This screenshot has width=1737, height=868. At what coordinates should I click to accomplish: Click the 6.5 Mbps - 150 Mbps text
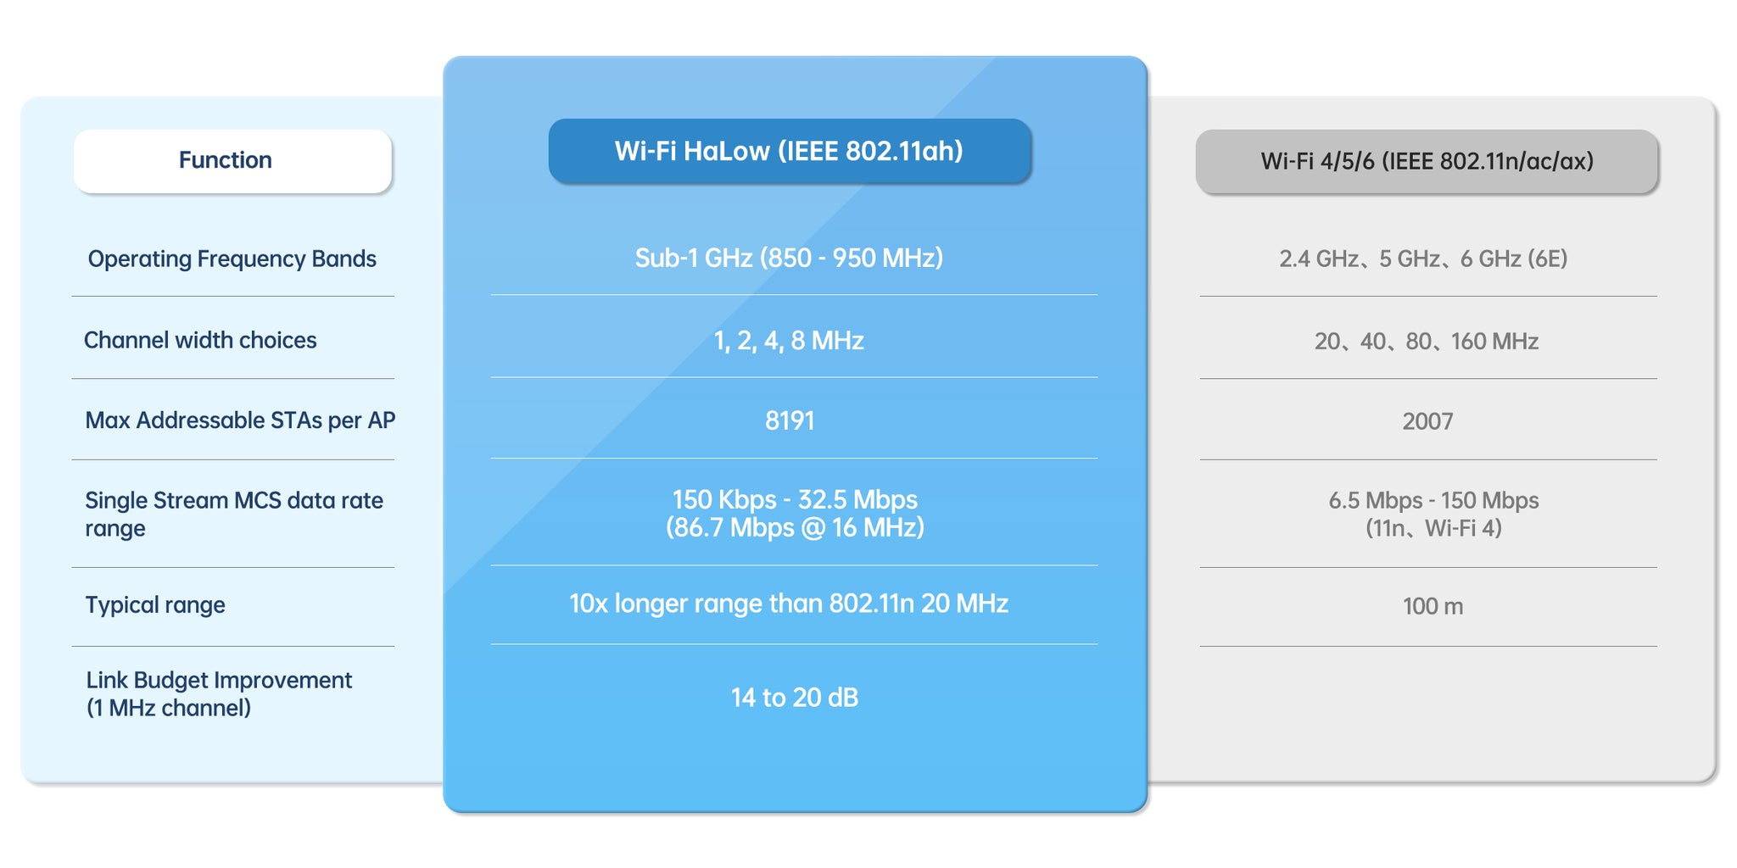click(x=1433, y=501)
